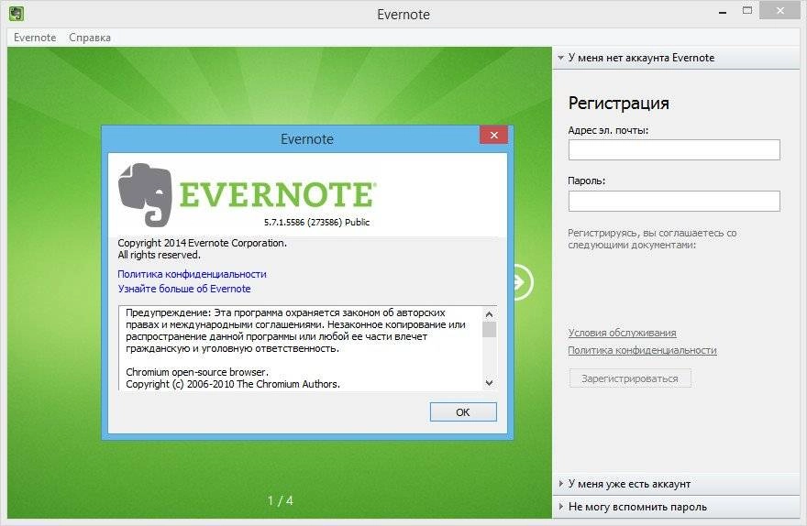Open Политика конфиденциальности link in registration panel
807x526 pixels.
[x=642, y=350]
